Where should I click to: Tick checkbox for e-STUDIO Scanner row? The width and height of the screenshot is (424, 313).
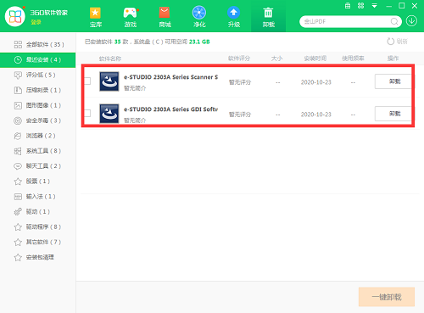(87, 81)
